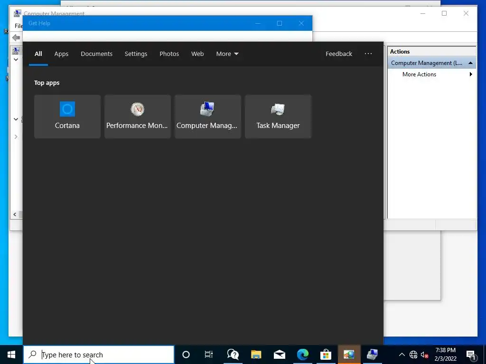Image resolution: width=486 pixels, height=364 pixels.
Task: Expand More Actions submenu arrow
Action: [x=471, y=74]
